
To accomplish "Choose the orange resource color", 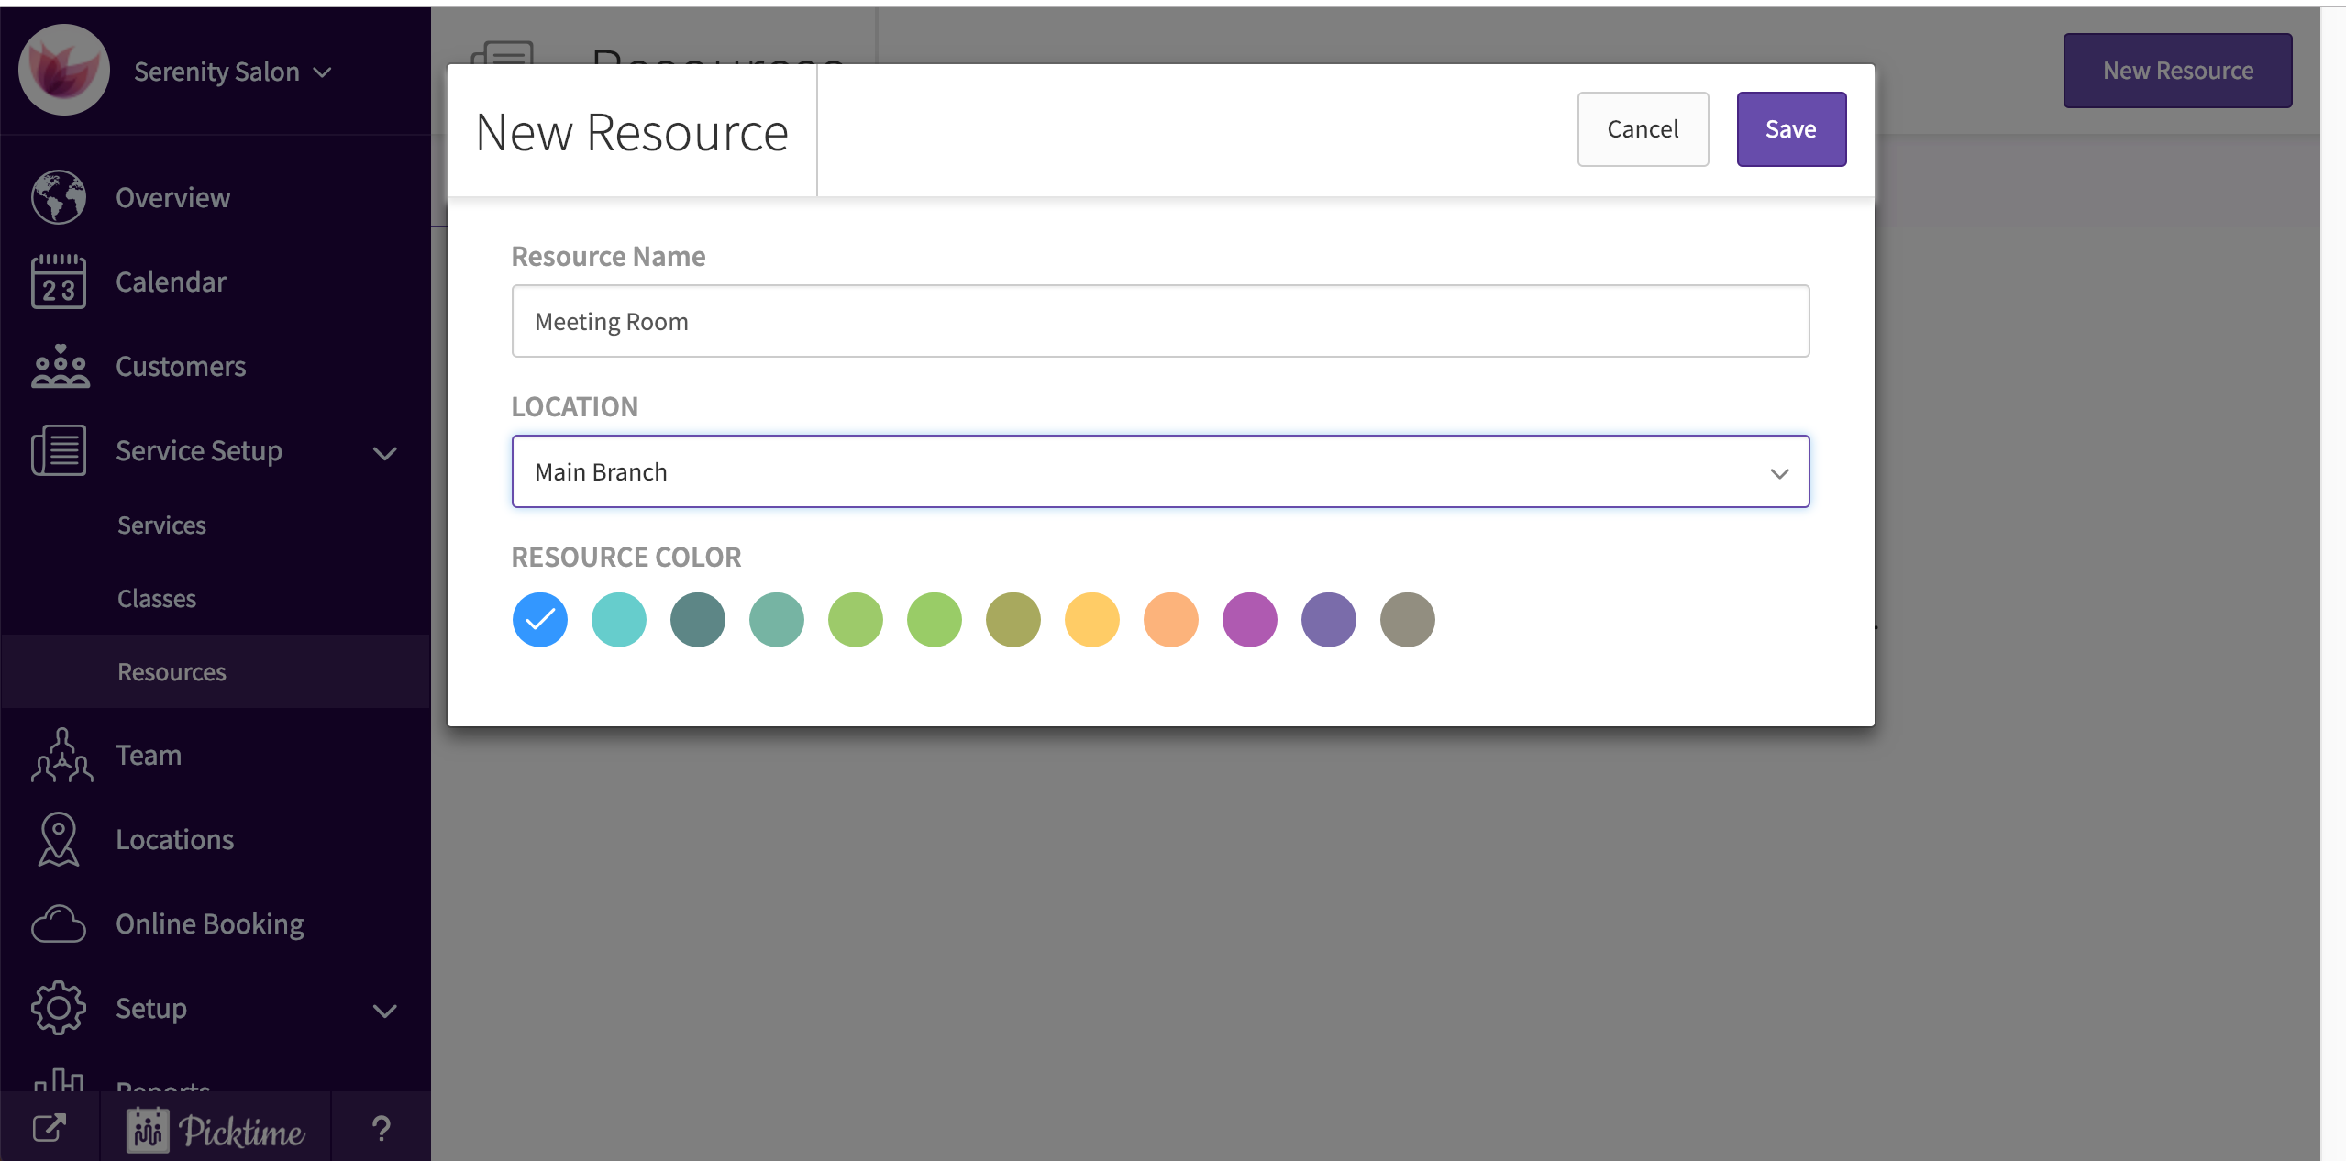I will (x=1170, y=620).
